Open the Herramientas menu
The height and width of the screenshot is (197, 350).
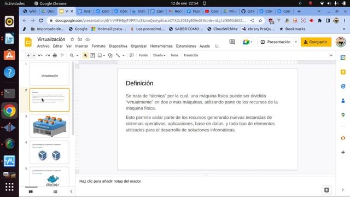[161, 46]
